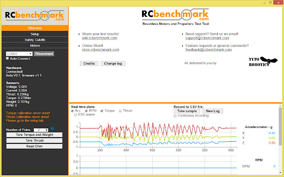Click the Disconnect button

pyautogui.click(x=44, y=54)
